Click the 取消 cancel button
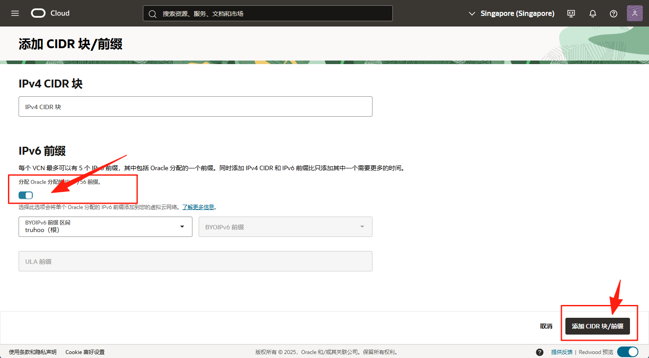 (546, 326)
